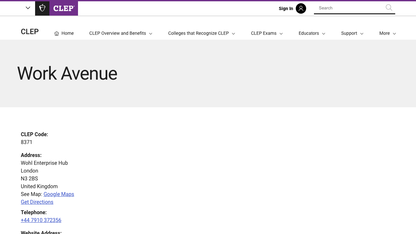Screen dimensions: 416x234
Task: Click the College Board acorn logo
Action: click(42, 8)
